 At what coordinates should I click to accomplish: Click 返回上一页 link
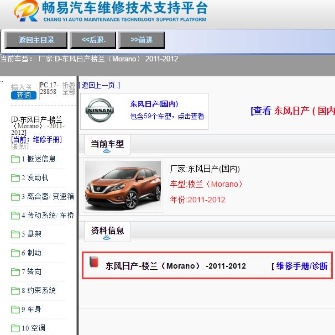100,85
